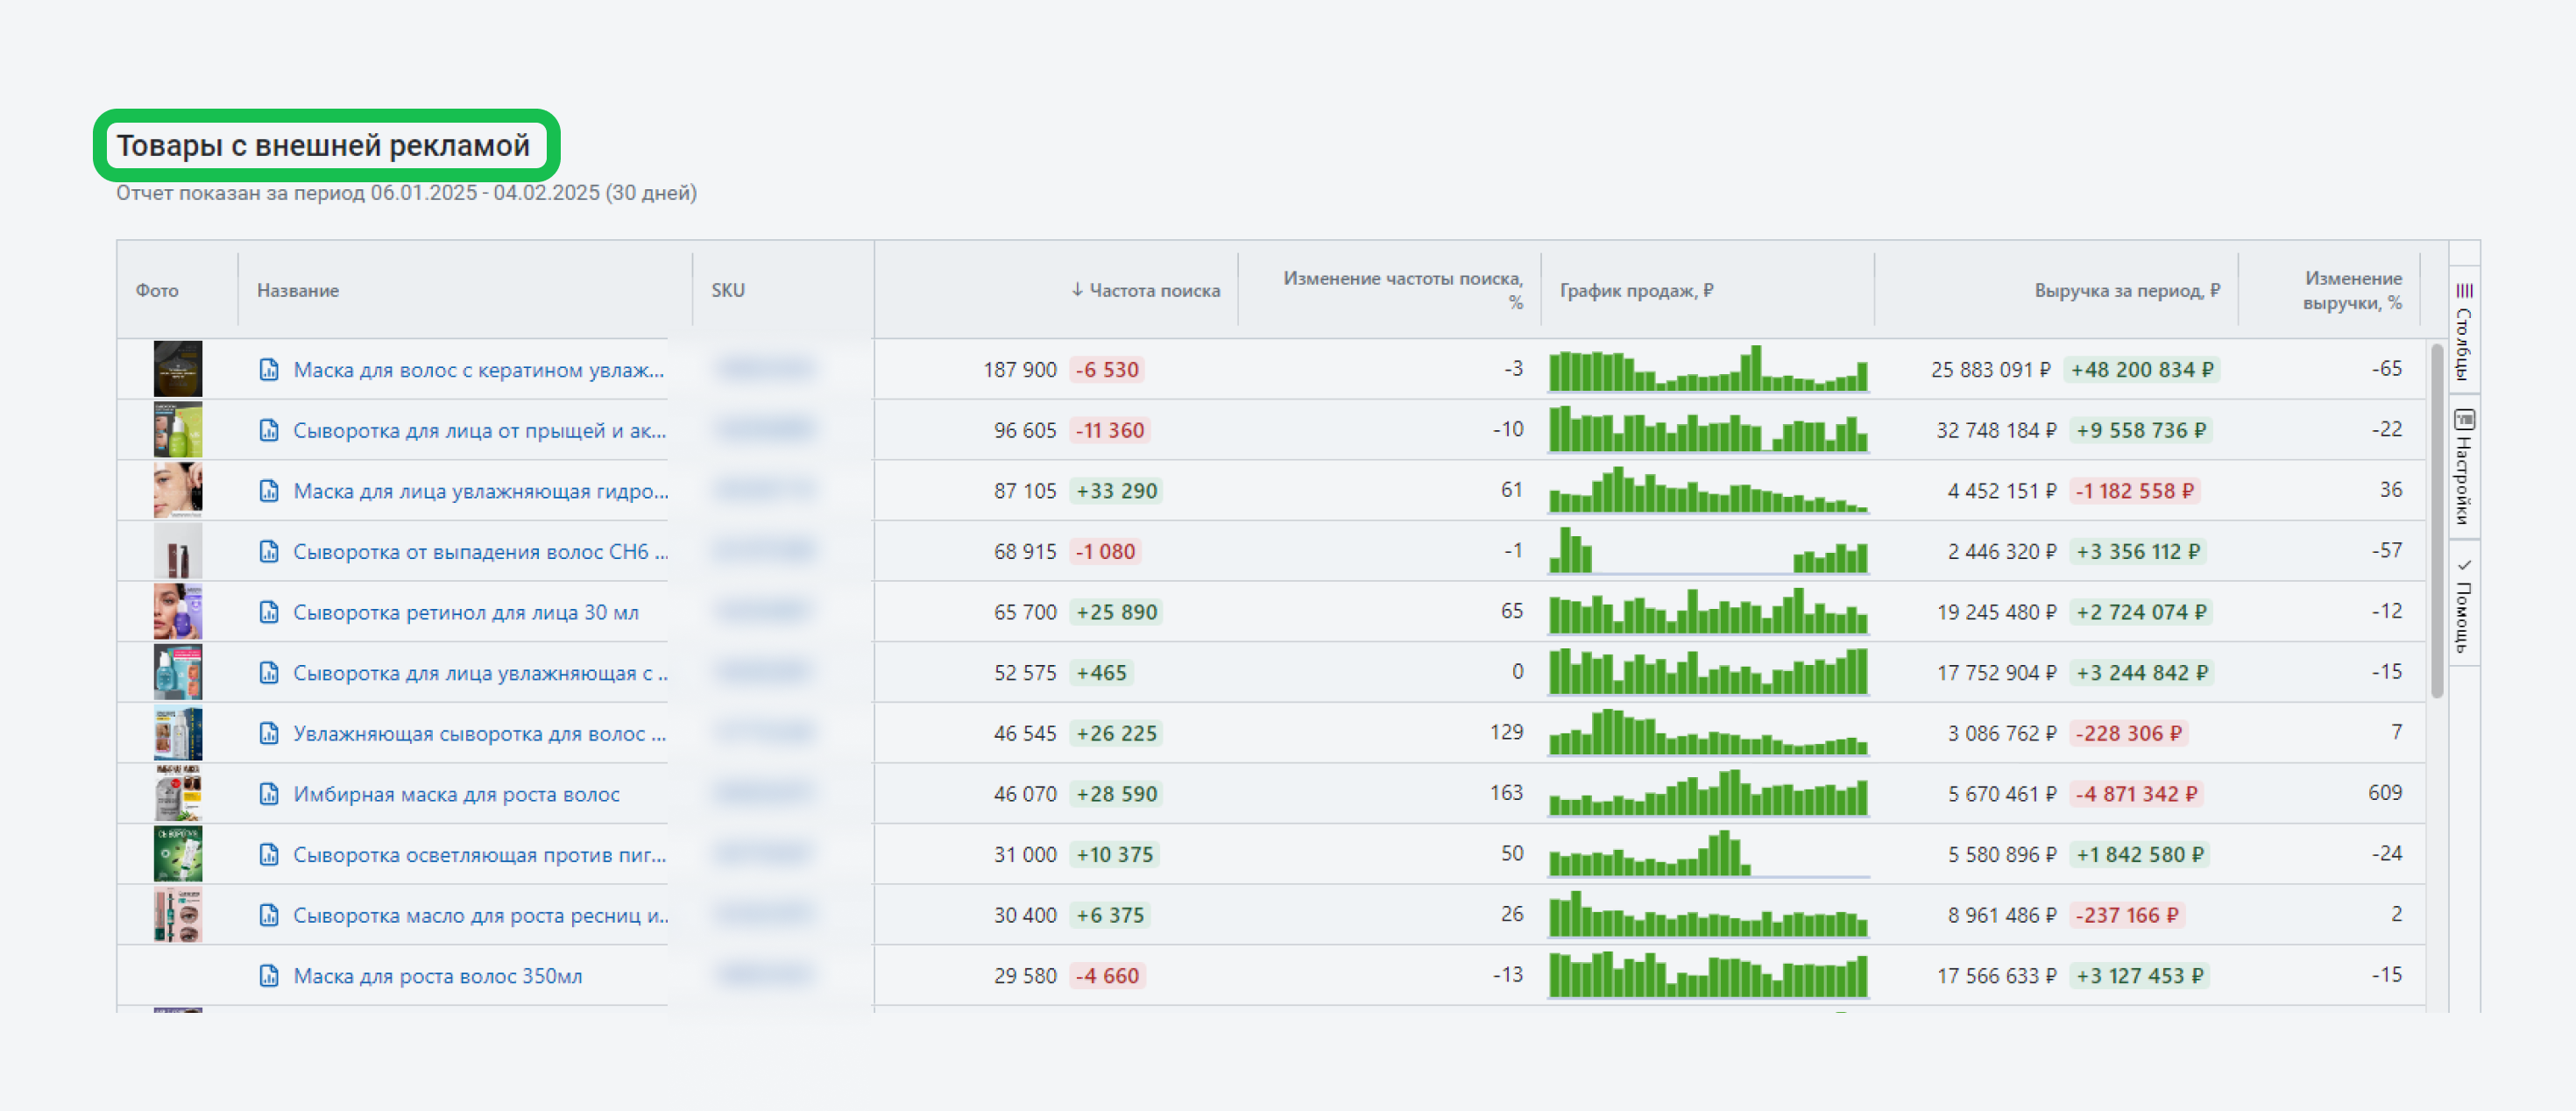Click Столбцы columns icon in side panel
Viewport: 2576px width, 1111px height.
click(2464, 291)
